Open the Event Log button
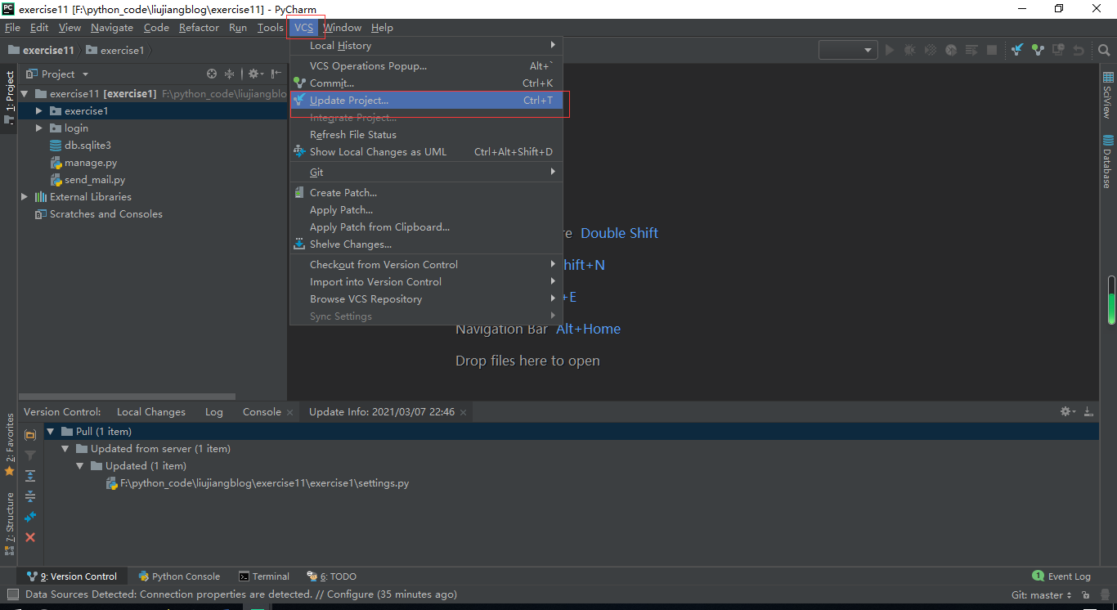The image size is (1117, 610). point(1061,576)
